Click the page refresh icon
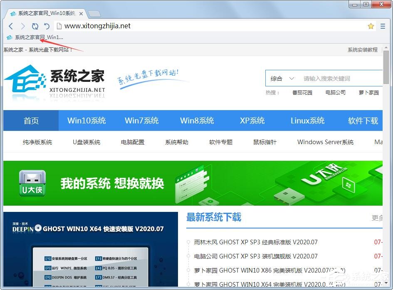The image size is (393, 290). (35, 26)
